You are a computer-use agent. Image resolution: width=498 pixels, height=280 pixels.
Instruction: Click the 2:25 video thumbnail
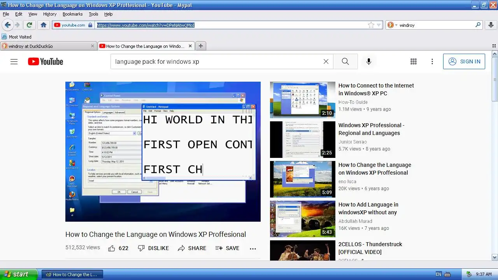pos(303,140)
